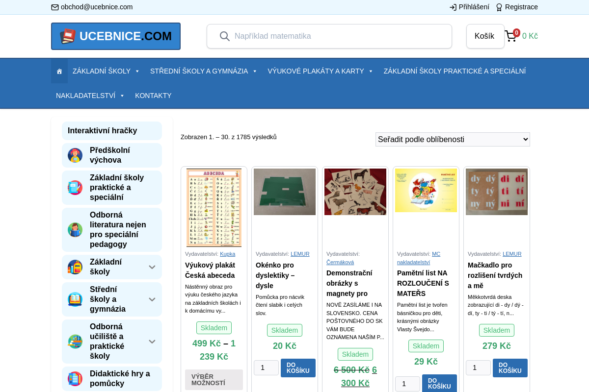The image size is (589, 392).
Task: Click title Demonstrační obrázky s magnety
Action: click(349, 283)
